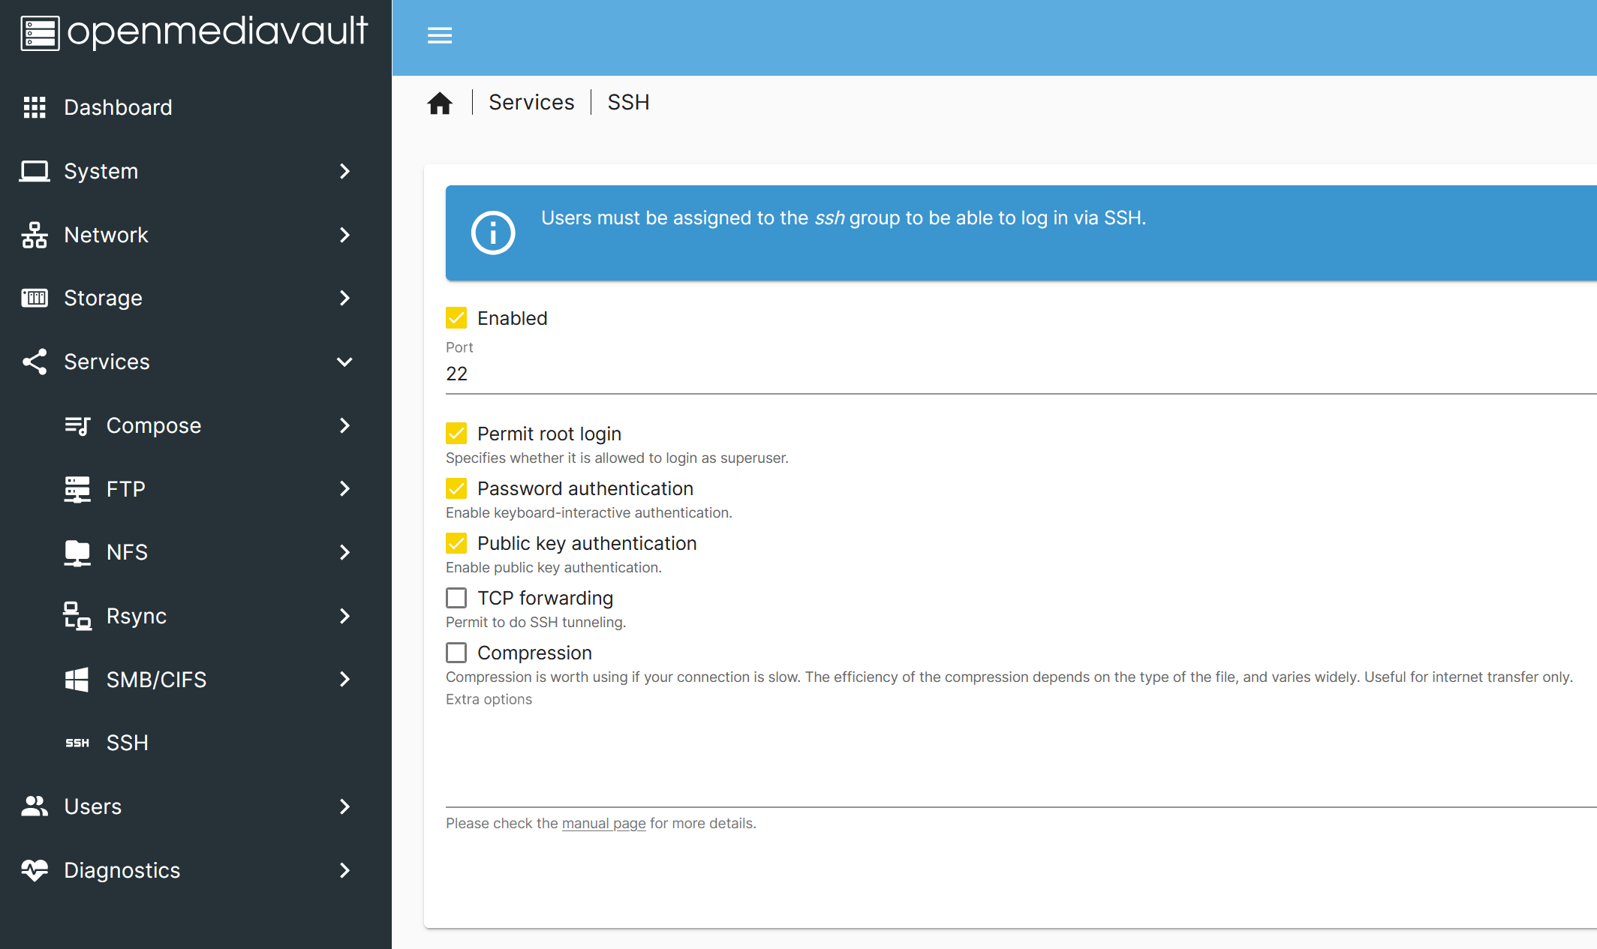Viewport: 1597px width, 949px height.
Task: Open the System menu label
Action: tap(101, 171)
